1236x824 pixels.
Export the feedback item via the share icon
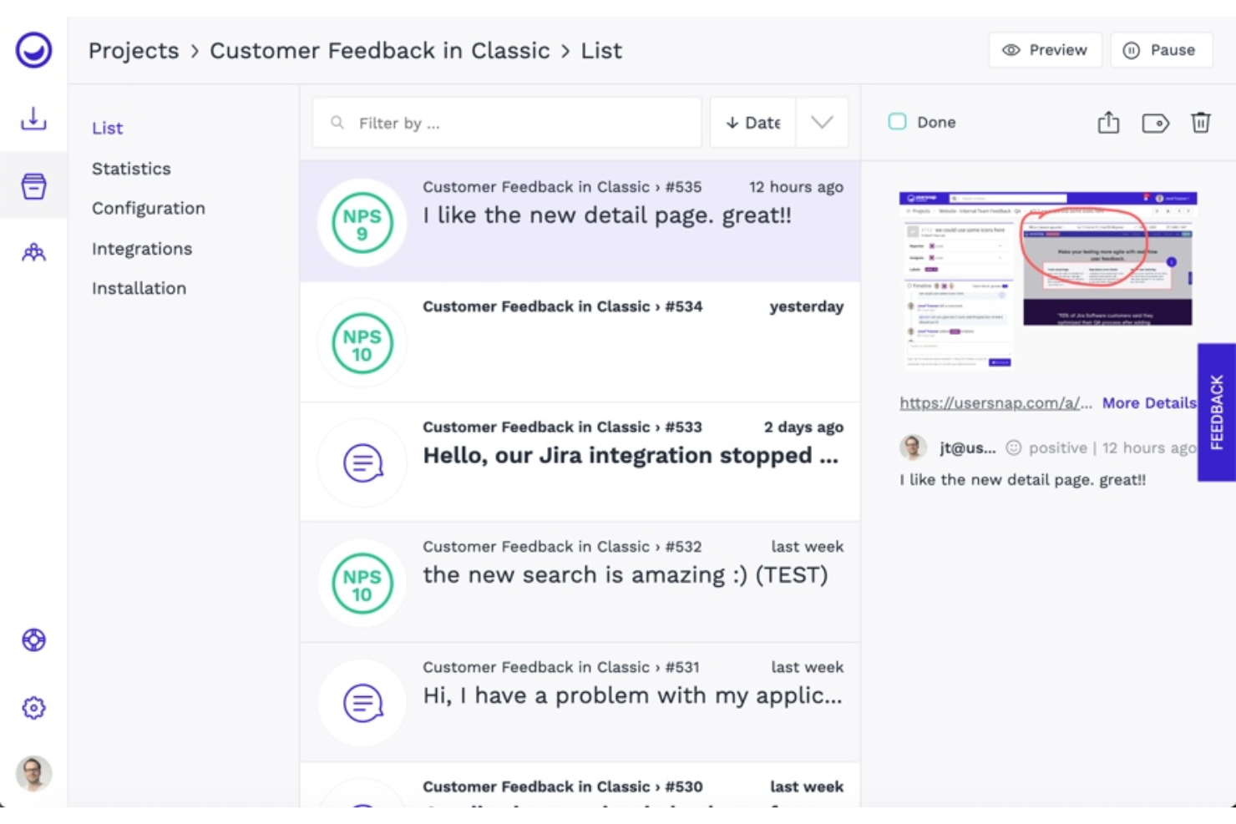coord(1108,122)
